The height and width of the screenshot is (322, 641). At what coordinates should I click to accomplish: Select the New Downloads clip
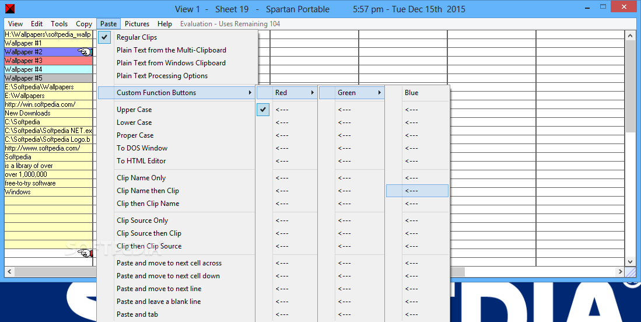48,113
